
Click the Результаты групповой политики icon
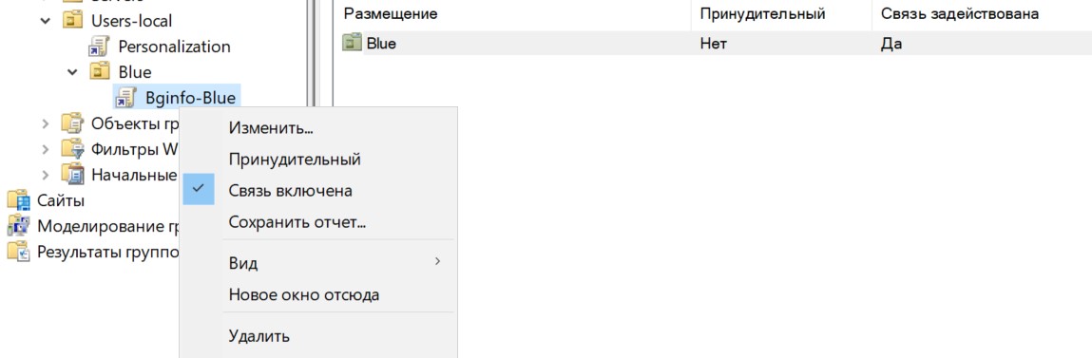[x=19, y=251]
